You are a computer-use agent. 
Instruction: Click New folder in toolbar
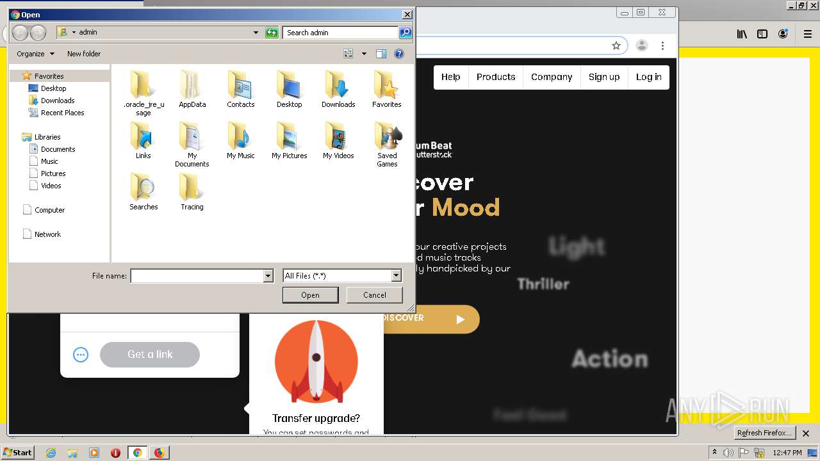pos(84,54)
